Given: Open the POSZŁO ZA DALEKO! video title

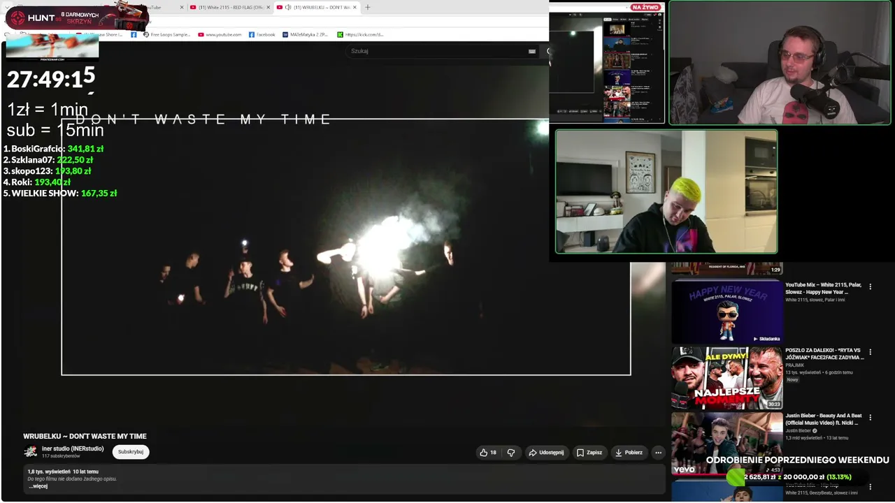Looking at the screenshot, I should pyautogui.click(x=824, y=354).
